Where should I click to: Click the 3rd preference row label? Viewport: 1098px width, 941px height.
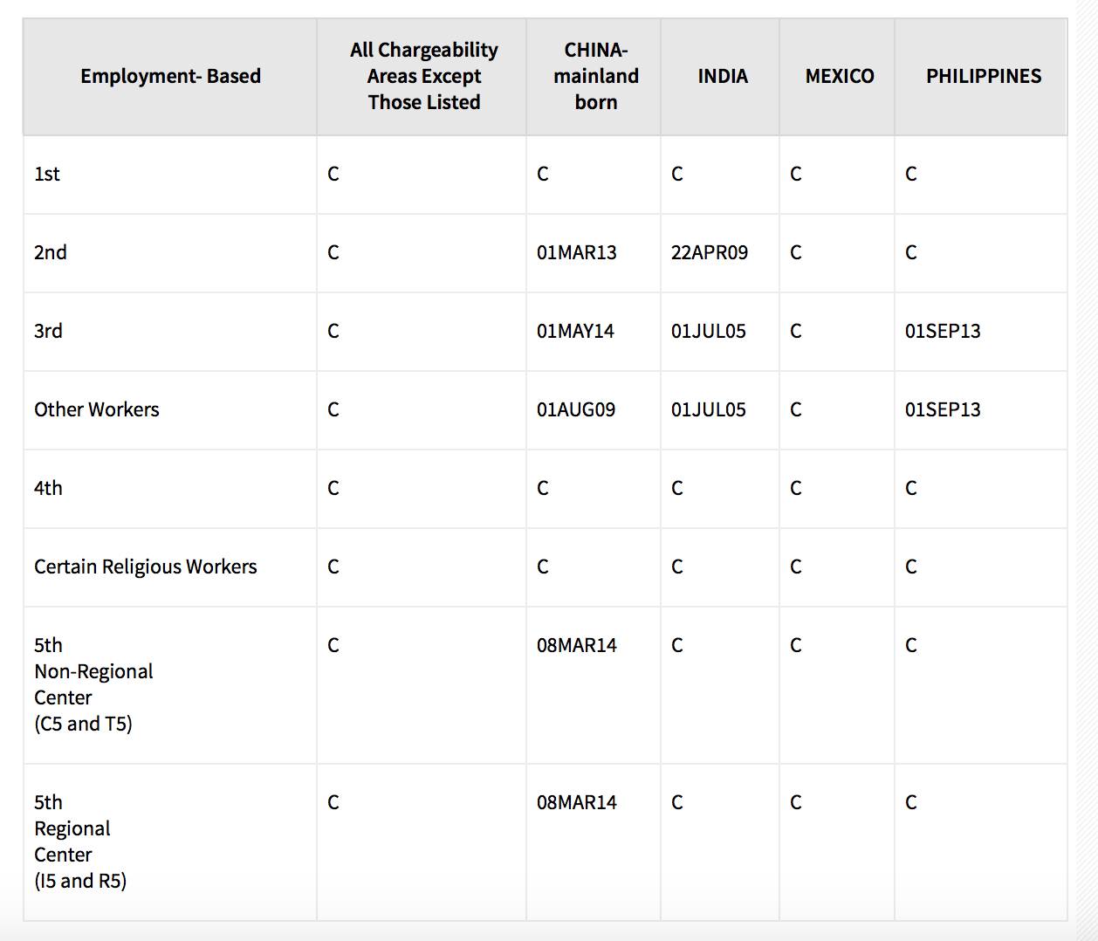click(48, 332)
